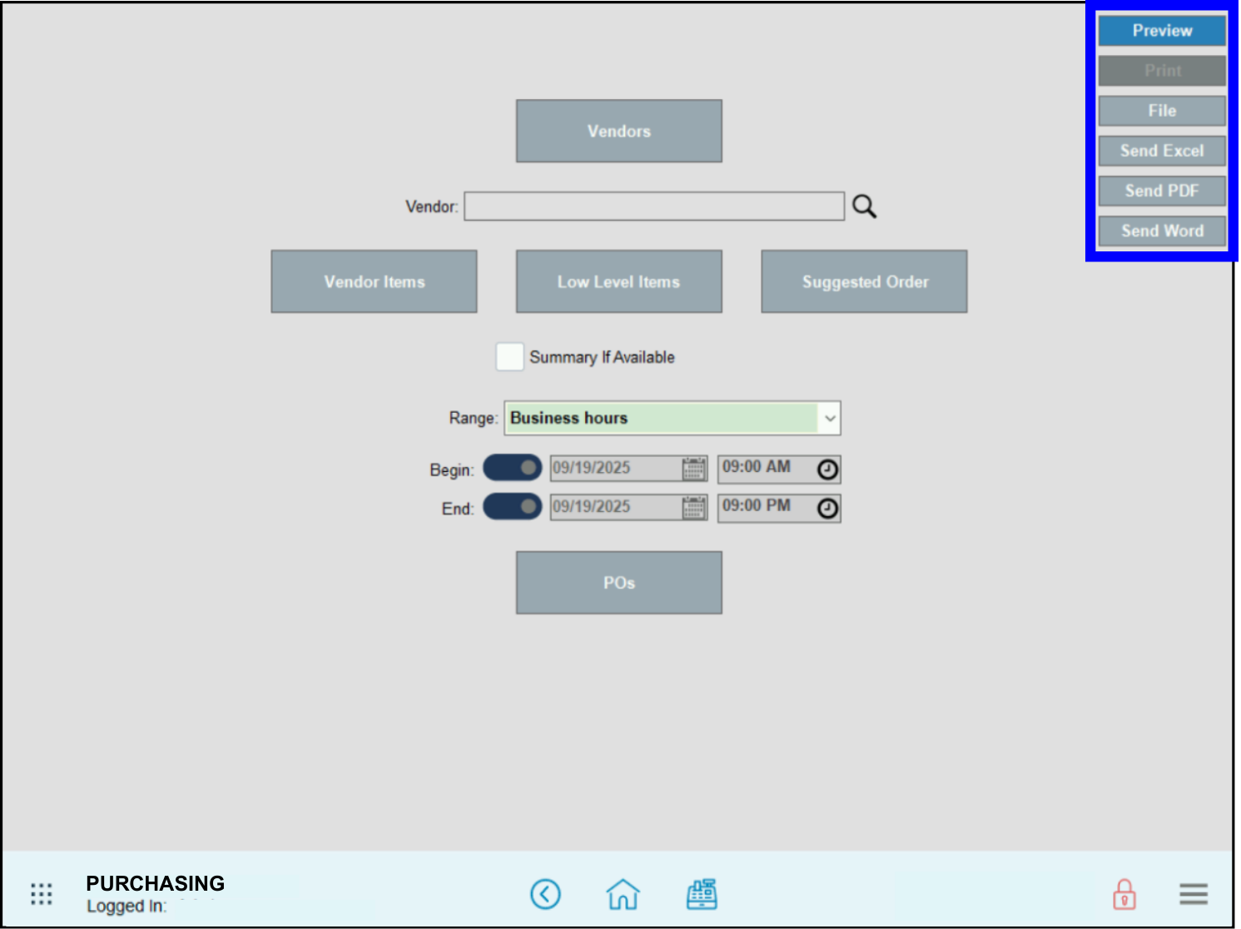The image size is (1241, 929).
Task: Toggle the Begin date switch
Action: (x=512, y=468)
